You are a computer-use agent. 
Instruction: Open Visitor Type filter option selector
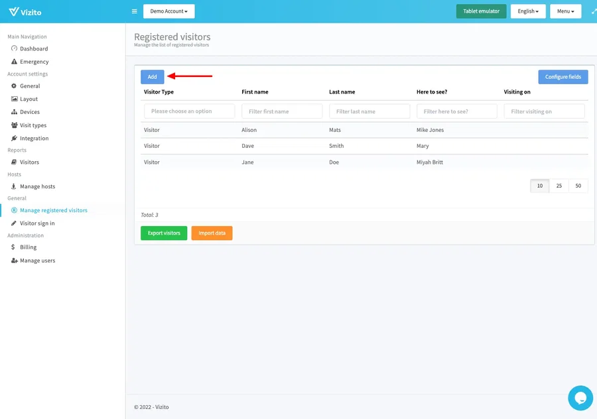point(189,111)
